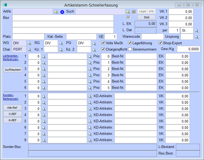Click the small monitor icon left of Stüli

tap(128, 17)
